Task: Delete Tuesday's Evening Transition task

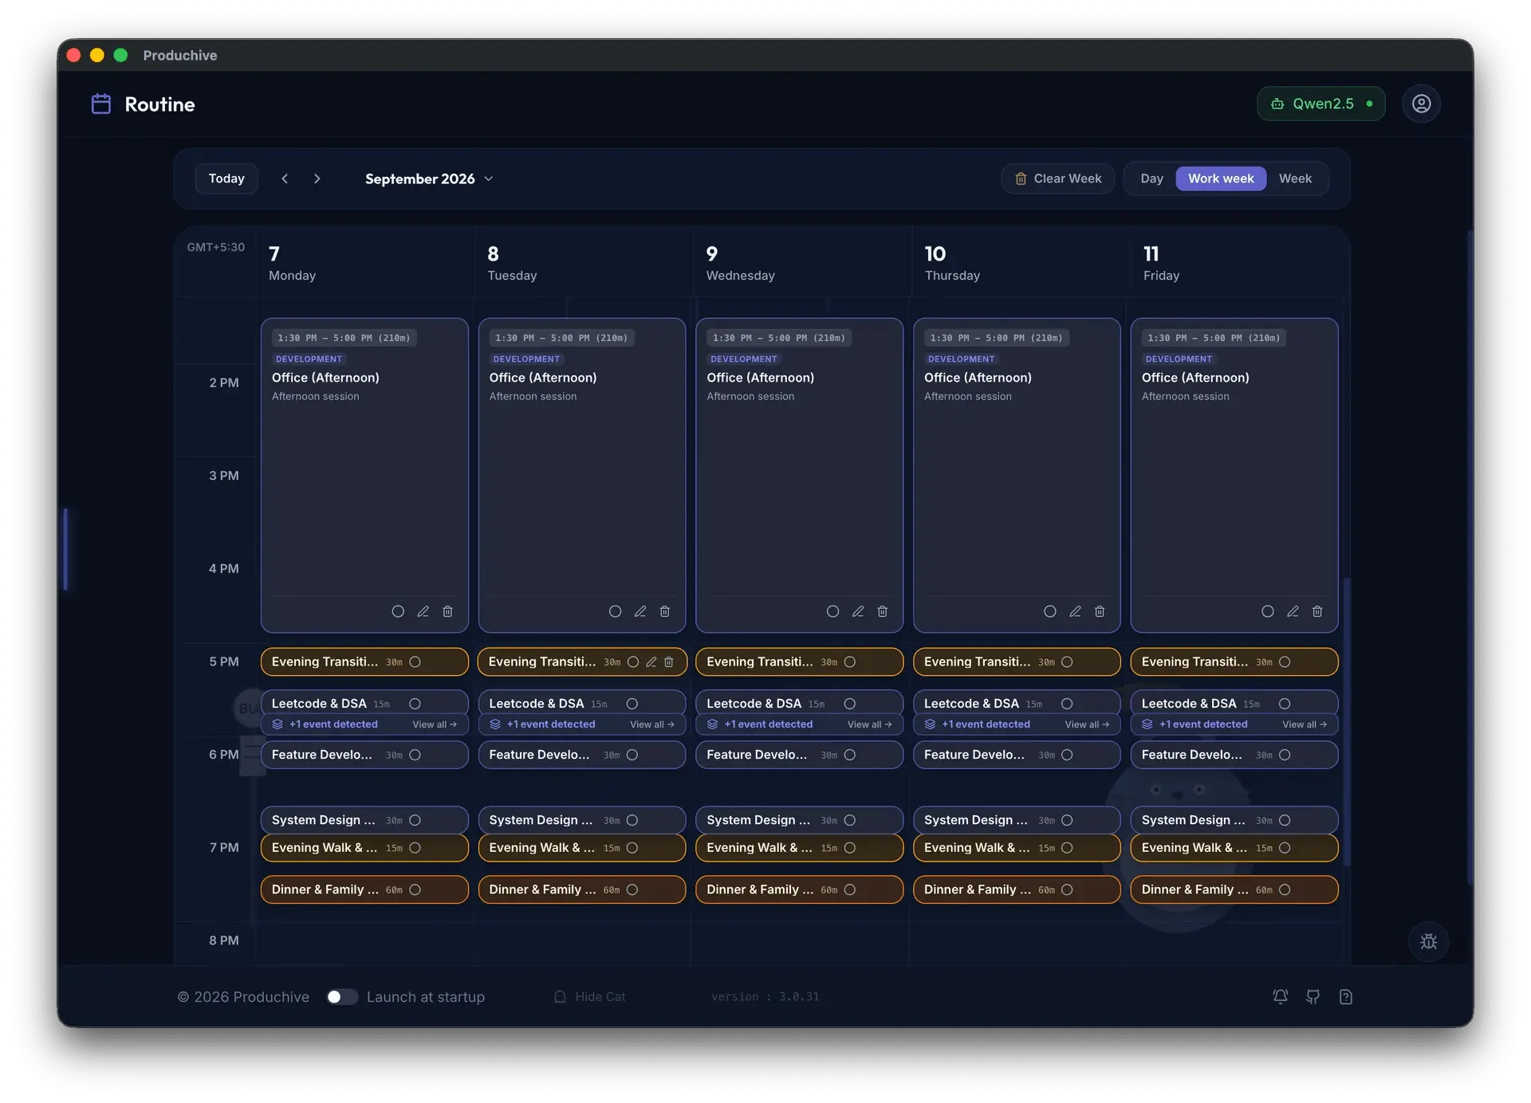Action: (668, 661)
